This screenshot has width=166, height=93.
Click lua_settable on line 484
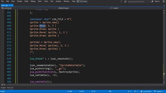click(x=38, y=75)
